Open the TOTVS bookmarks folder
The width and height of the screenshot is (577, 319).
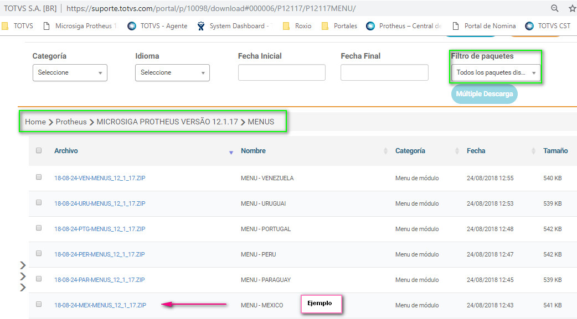click(x=18, y=26)
